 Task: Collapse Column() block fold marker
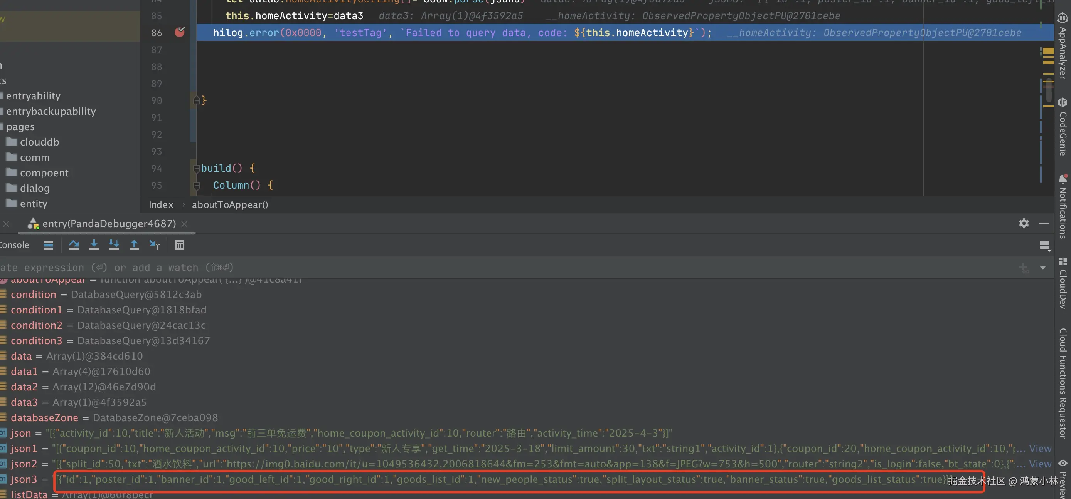click(x=197, y=186)
